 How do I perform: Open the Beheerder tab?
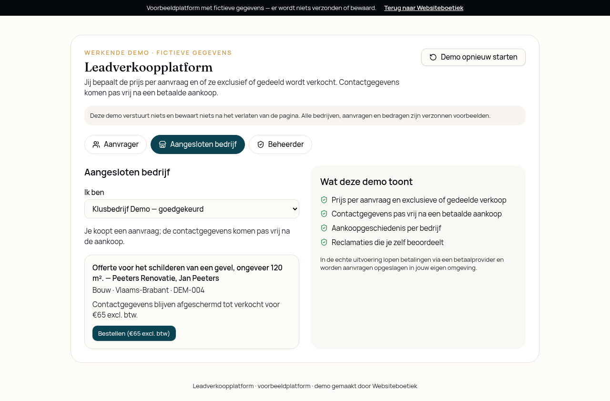tap(280, 144)
